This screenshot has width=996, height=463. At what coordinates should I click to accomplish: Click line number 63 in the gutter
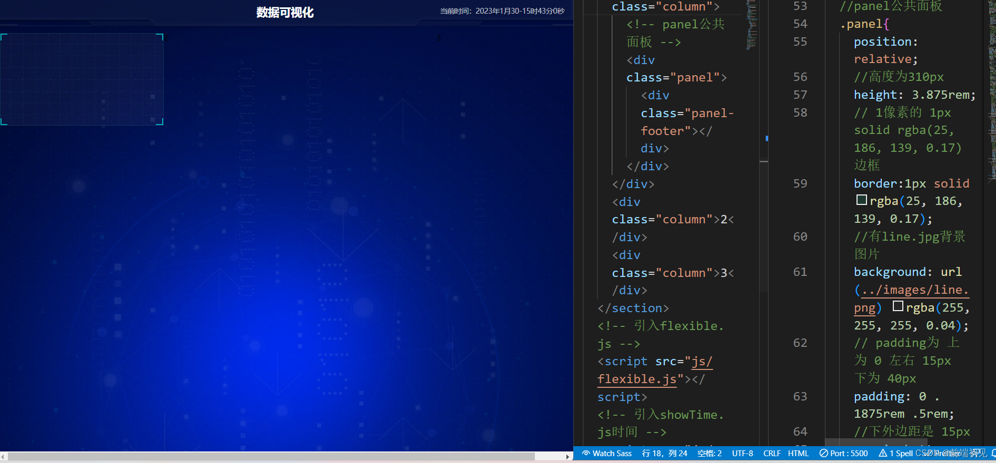coord(800,396)
